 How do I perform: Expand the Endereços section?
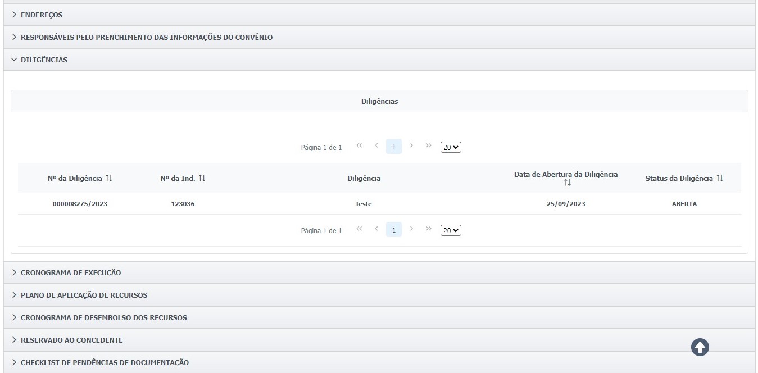pos(42,15)
